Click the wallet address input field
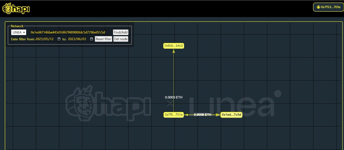 pos(70,33)
